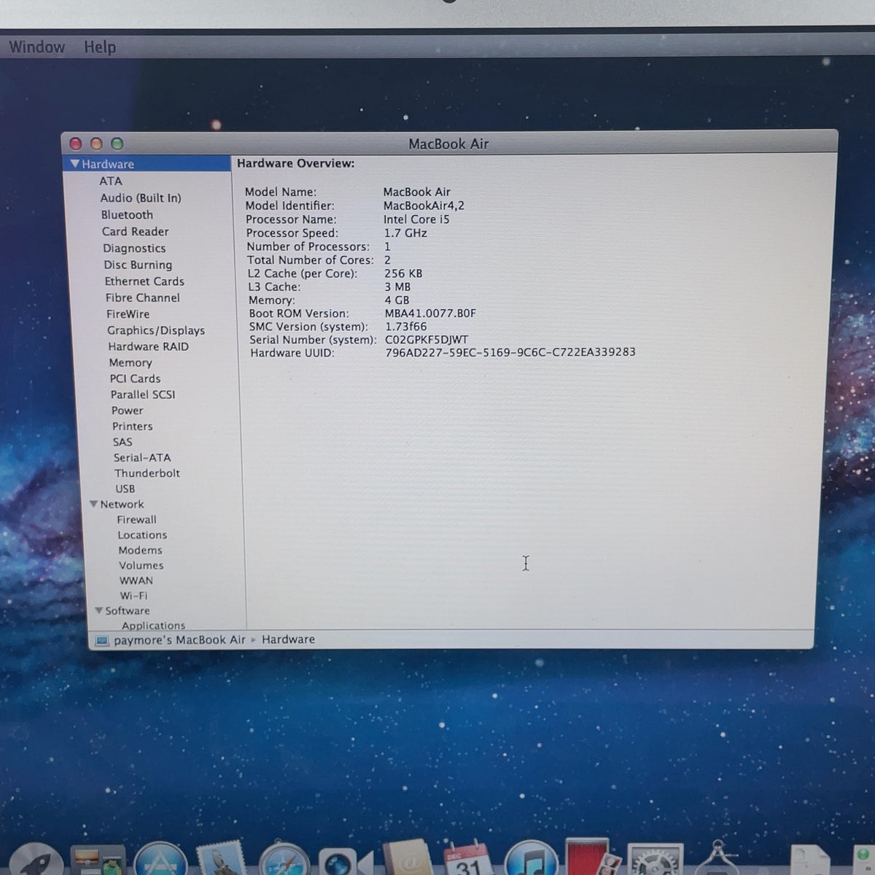Select Hardware RAID entry
This screenshot has height=875, width=875.
148,346
